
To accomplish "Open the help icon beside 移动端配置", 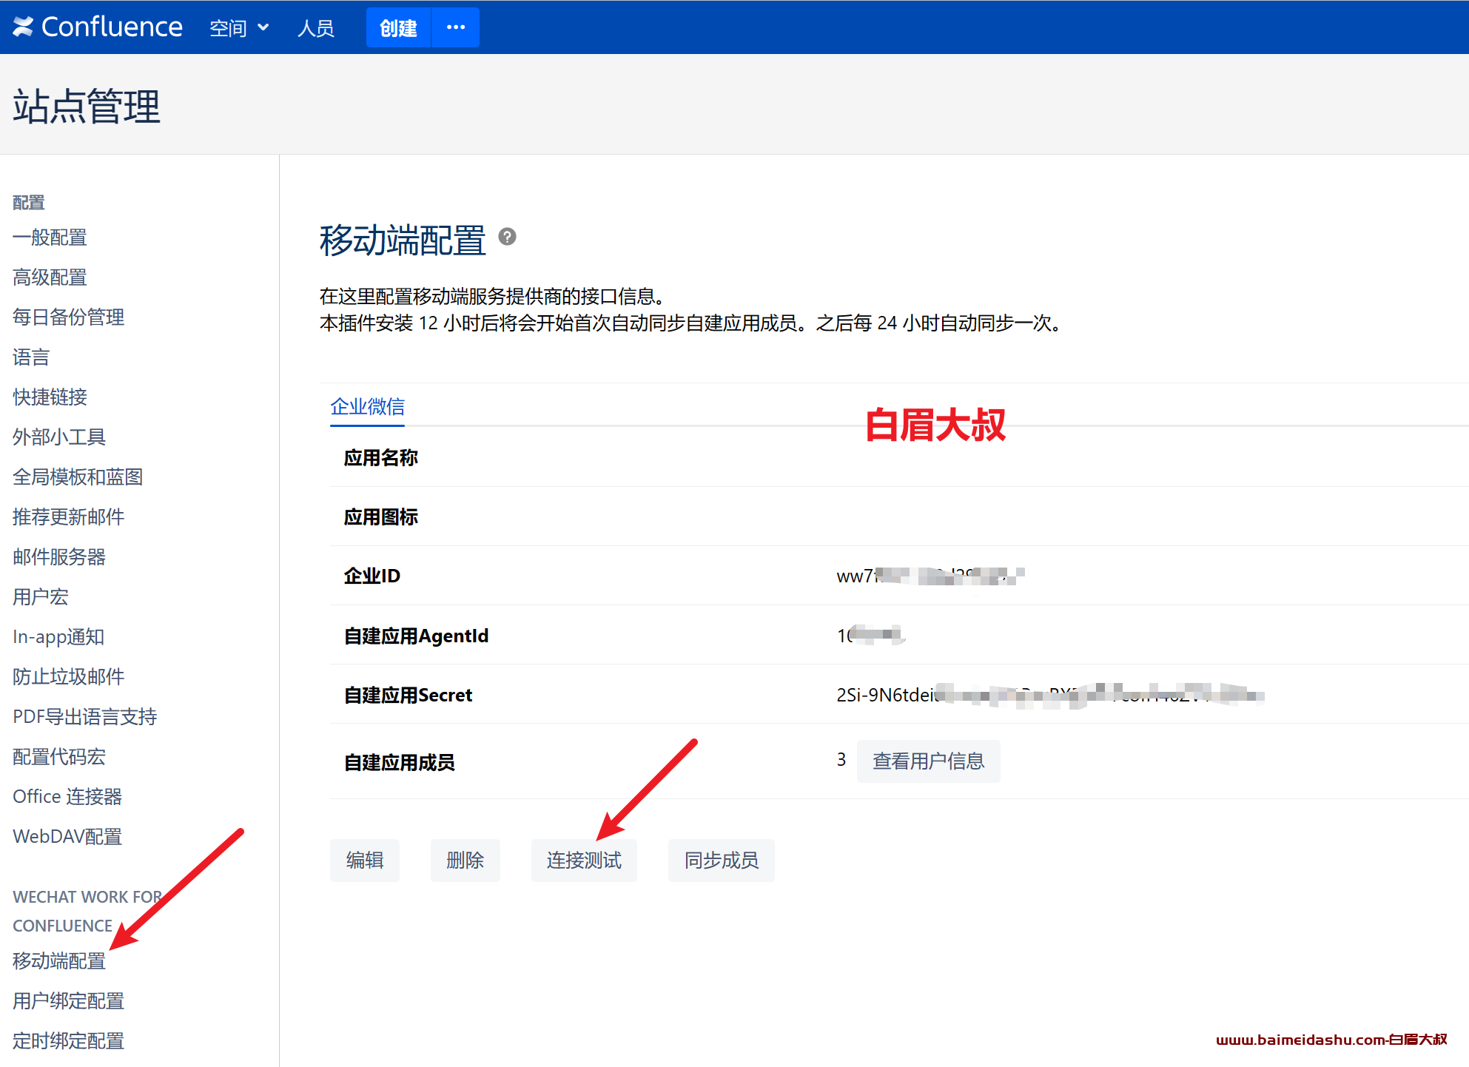I will 507,237.
